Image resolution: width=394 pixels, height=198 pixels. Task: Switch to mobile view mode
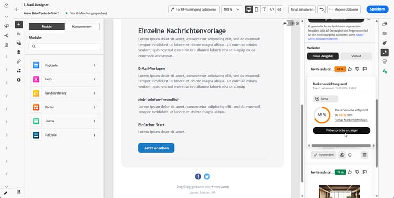(x=256, y=9)
